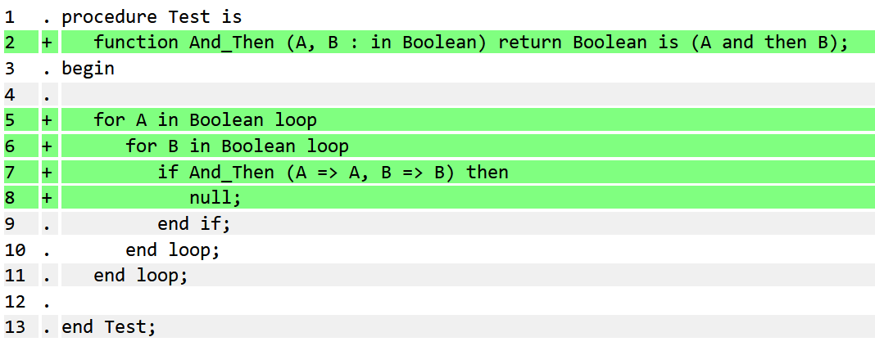Click the "end if;" line
This screenshot has width=875, height=346.
pos(194,224)
